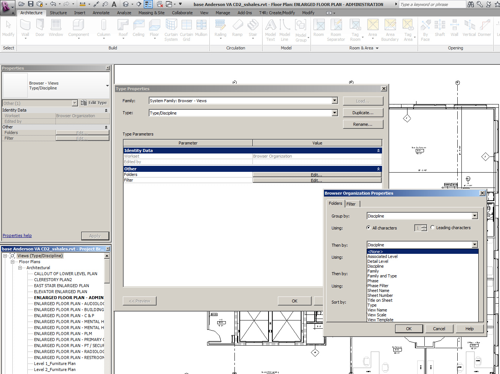The height and width of the screenshot is (374, 500).
Task: Click the Duplicate button
Action: (363, 112)
